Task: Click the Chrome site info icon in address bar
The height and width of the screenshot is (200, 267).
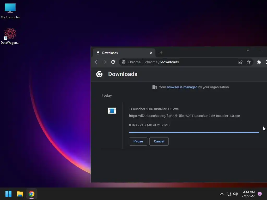Action: 124,62
